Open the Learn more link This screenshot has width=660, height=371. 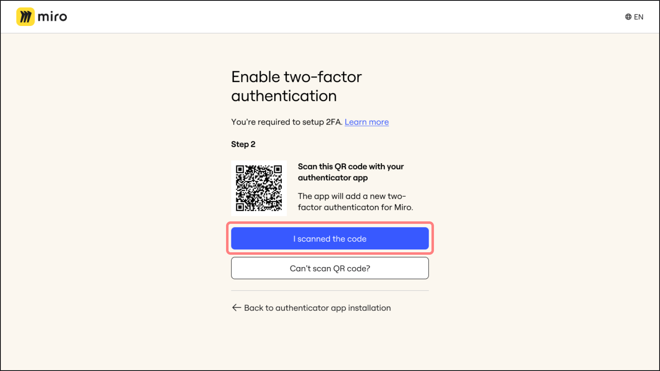pos(366,122)
